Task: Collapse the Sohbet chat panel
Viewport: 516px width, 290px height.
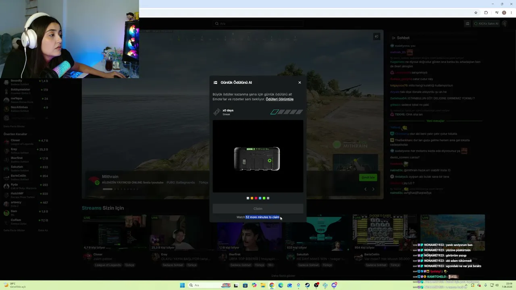Action: coord(393,38)
